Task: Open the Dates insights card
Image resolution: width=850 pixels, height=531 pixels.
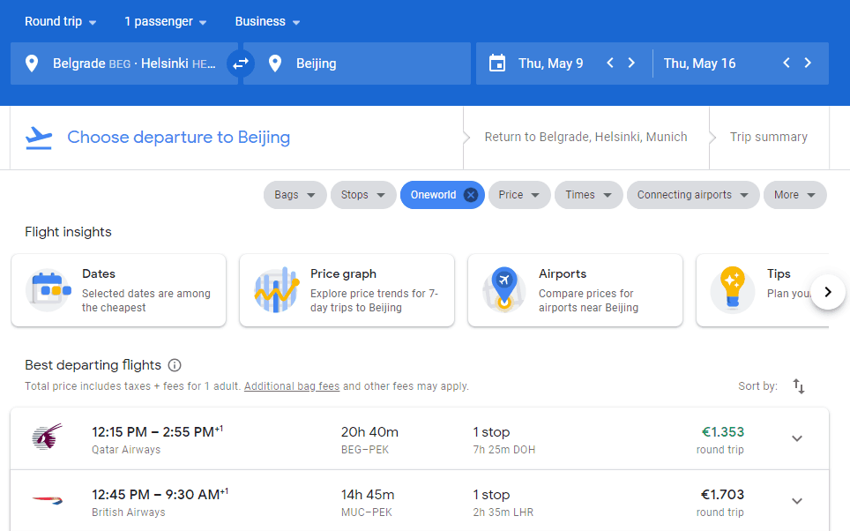Action: point(118,290)
